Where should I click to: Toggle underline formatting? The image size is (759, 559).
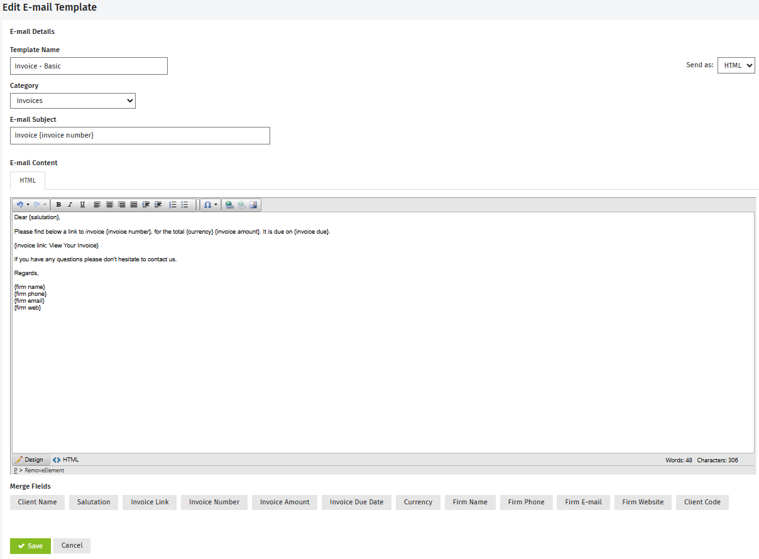click(82, 205)
